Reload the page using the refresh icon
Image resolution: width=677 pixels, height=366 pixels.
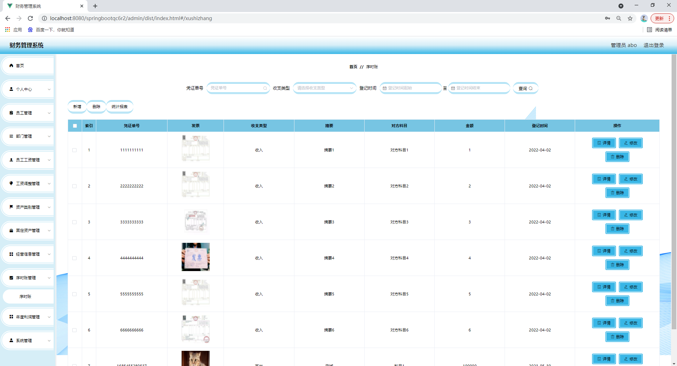(30, 18)
